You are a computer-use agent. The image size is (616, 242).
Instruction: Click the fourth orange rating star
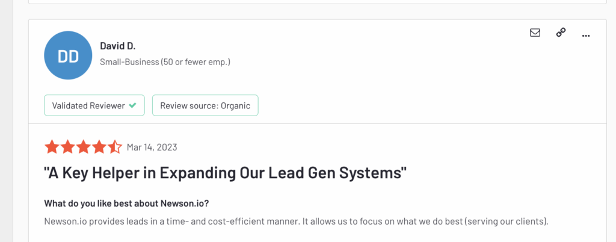tap(99, 147)
